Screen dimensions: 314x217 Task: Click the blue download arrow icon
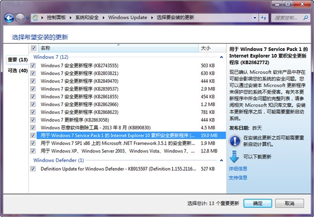pos(234,157)
